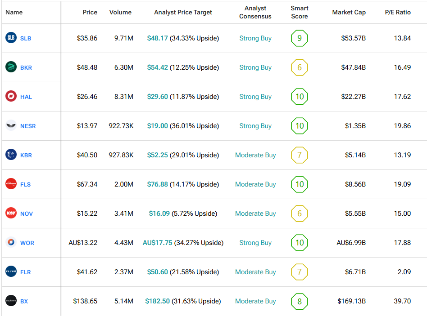
Task: Open the WOR ticker link
Action: 27,243
